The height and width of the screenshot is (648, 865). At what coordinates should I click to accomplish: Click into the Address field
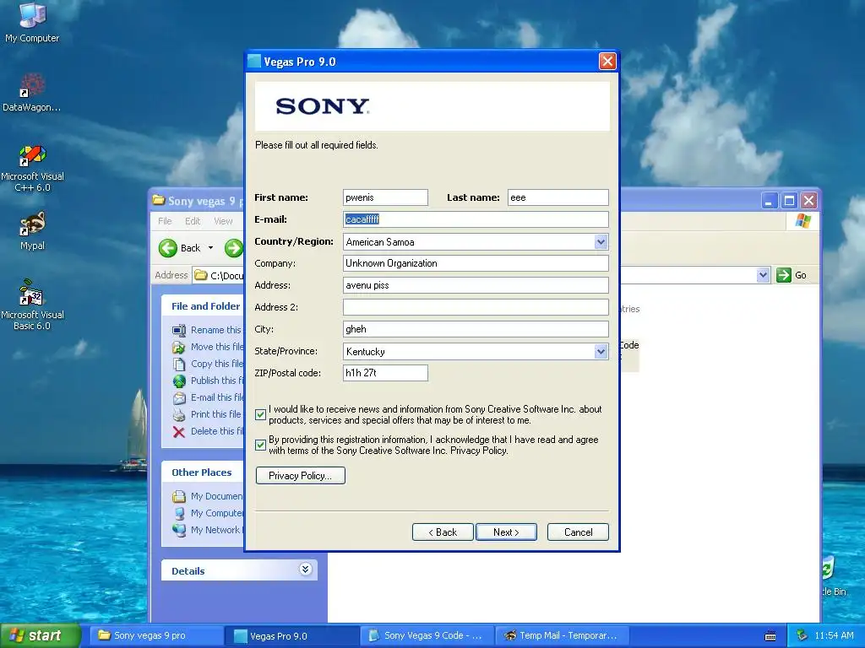pos(476,285)
